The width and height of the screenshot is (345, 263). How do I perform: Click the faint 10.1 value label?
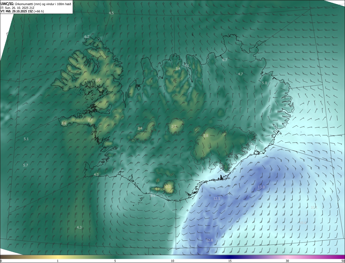[314, 207]
